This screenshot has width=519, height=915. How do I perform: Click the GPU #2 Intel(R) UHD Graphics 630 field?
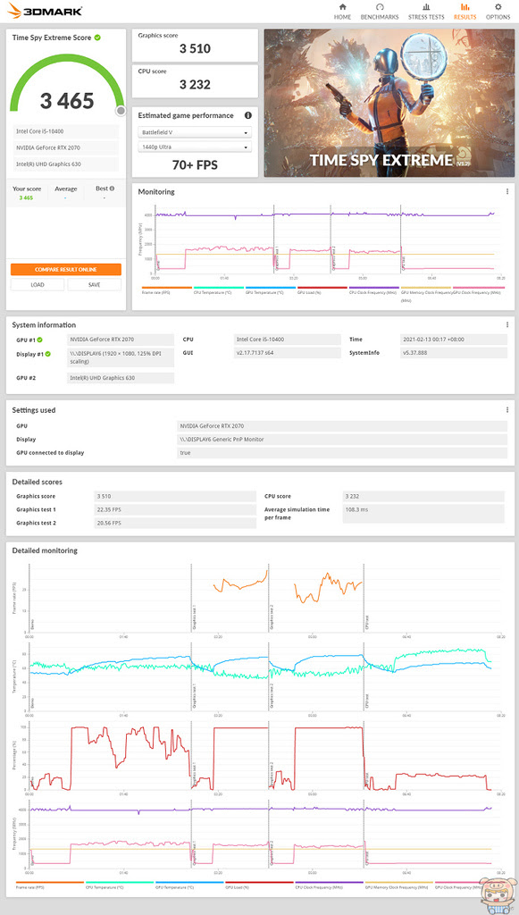(121, 378)
